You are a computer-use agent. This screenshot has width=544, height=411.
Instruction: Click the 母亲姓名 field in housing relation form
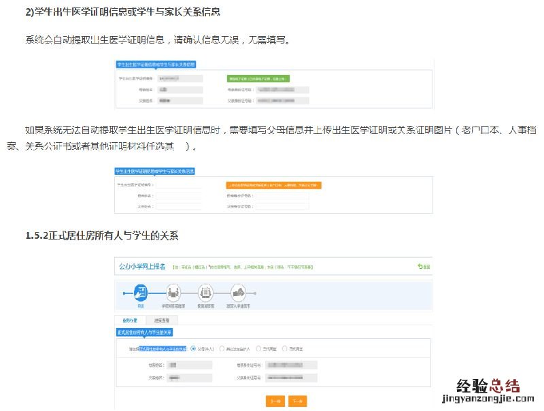click(190, 365)
